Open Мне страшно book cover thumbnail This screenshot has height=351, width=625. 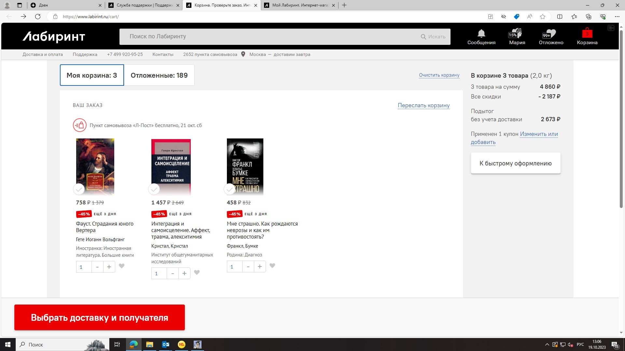(245, 167)
